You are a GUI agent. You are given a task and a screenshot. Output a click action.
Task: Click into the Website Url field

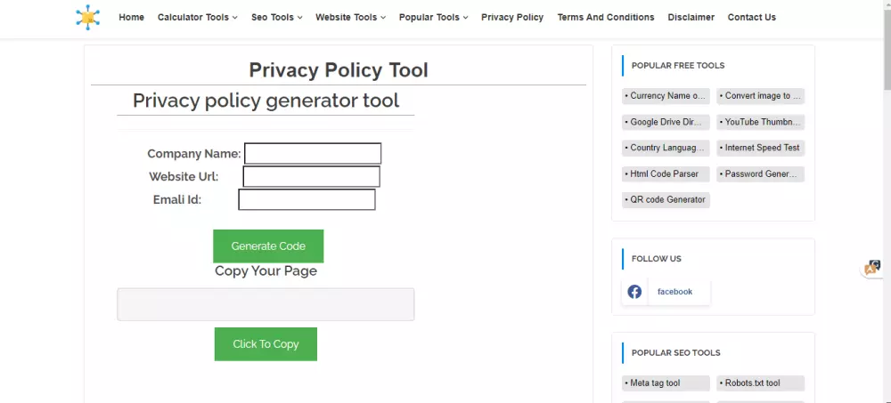tap(312, 177)
